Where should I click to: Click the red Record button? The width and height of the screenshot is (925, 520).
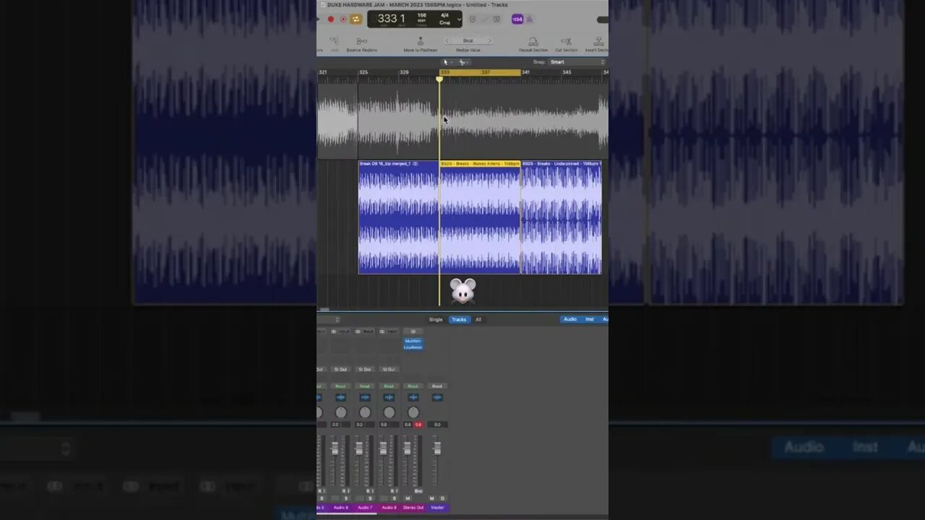pyautogui.click(x=331, y=19)
